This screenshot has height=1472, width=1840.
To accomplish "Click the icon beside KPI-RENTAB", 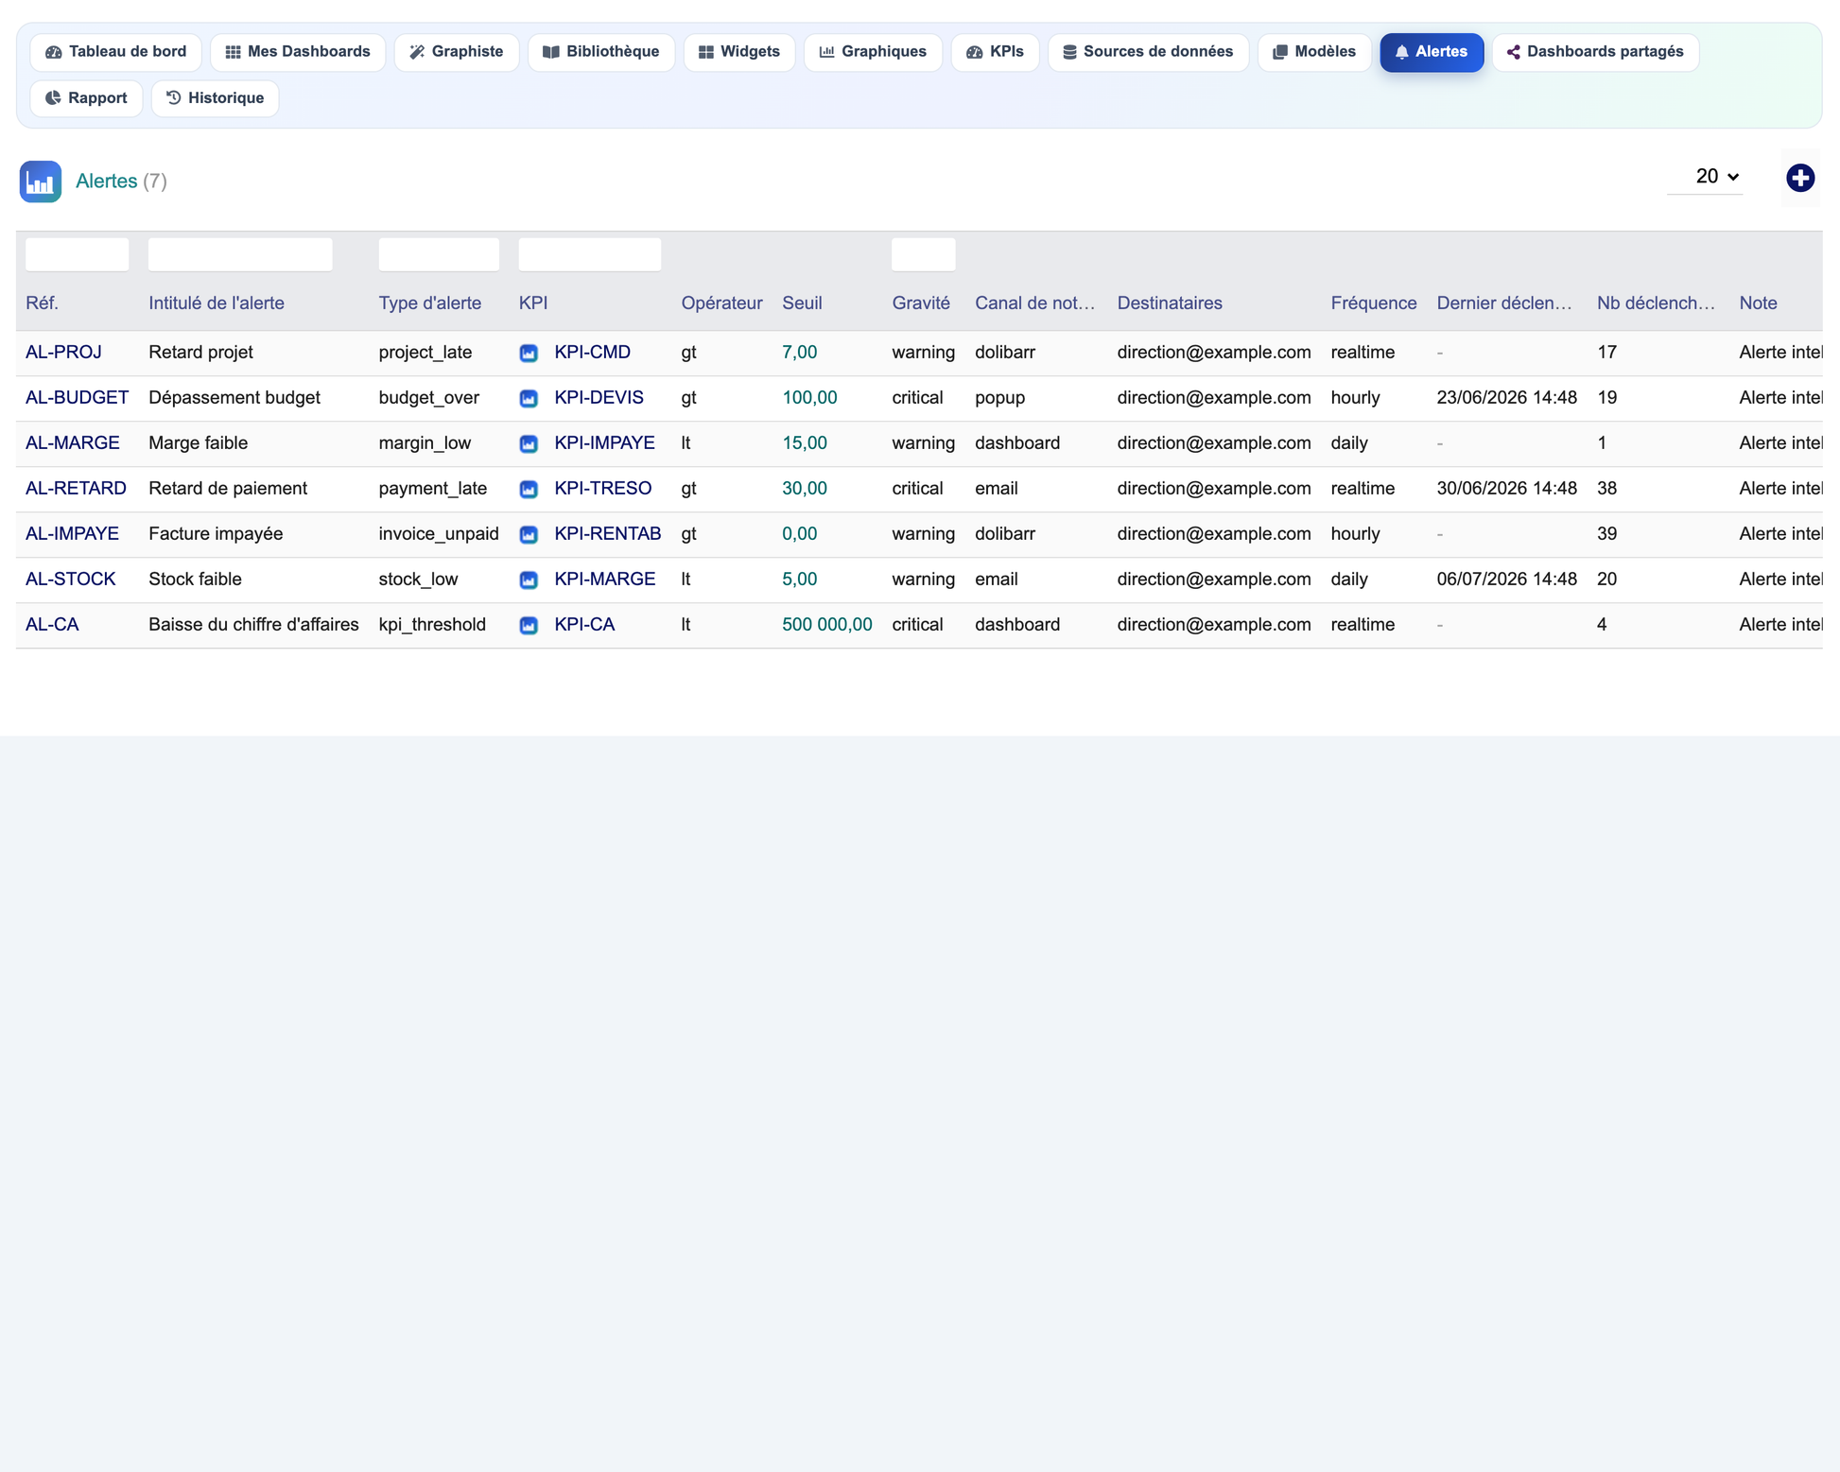I will [x=529, y=535].
